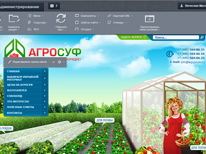Viewport: 206px width, 154px height.
Task: Click the chevron beside ПОЛЕЗНЫЕ СОВЕТЫ
Action: click(x=45, y=107)
